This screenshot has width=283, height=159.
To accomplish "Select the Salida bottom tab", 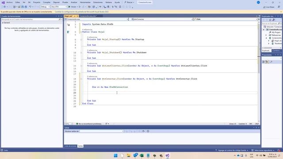I will pyautogui.click(x=80, y=146).
